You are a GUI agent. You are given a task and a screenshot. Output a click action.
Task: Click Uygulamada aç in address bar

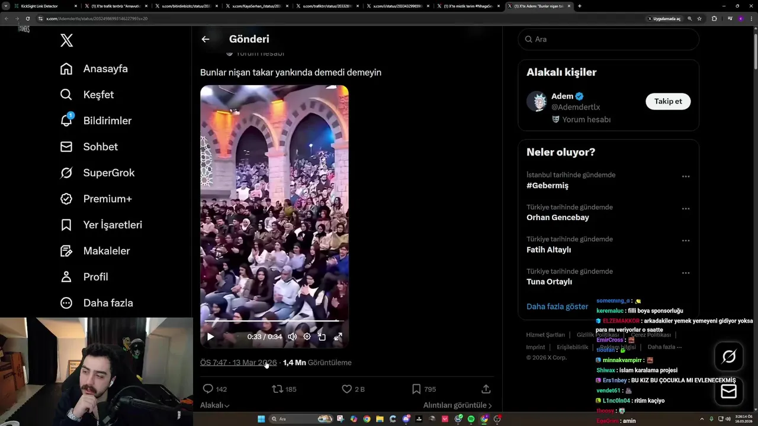tap(664, 18)
